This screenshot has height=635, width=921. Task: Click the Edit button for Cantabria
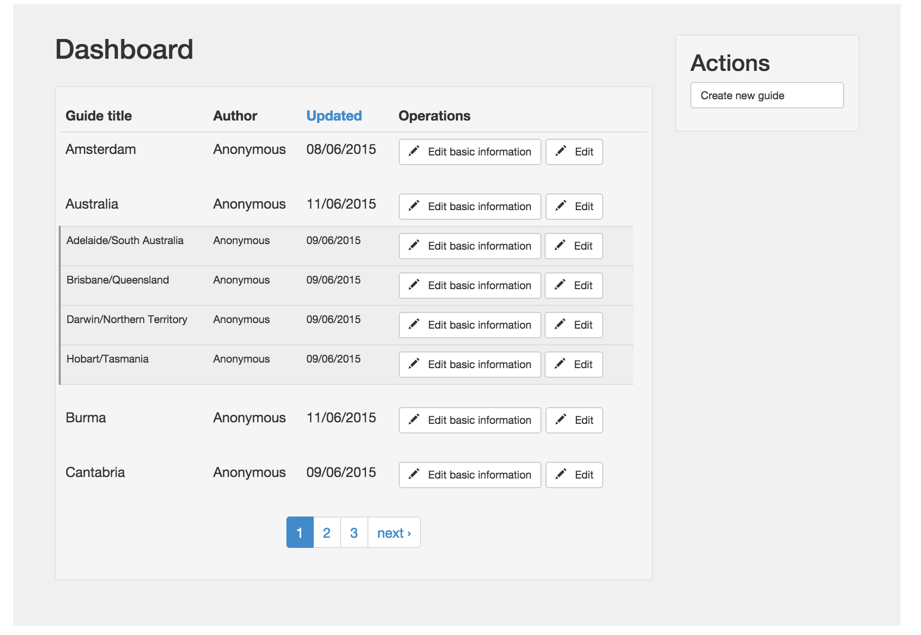[x=574, y=474]
